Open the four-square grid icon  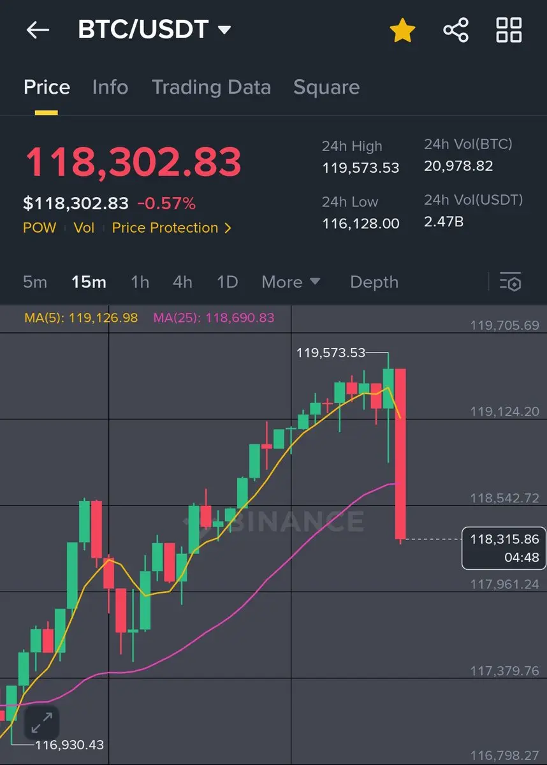[509, 30]
